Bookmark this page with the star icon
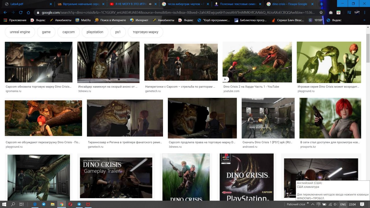The width and height of the screenshot is (370, 208). [321, 12]
